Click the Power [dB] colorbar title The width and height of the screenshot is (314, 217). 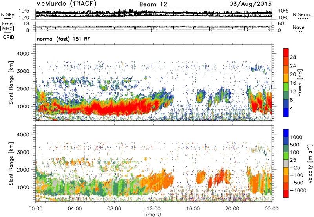299,83
